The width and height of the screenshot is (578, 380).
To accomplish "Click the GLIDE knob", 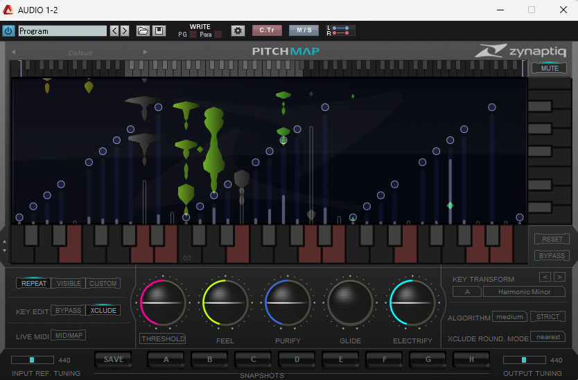I will pyautogui.click(x=350, y=302).
